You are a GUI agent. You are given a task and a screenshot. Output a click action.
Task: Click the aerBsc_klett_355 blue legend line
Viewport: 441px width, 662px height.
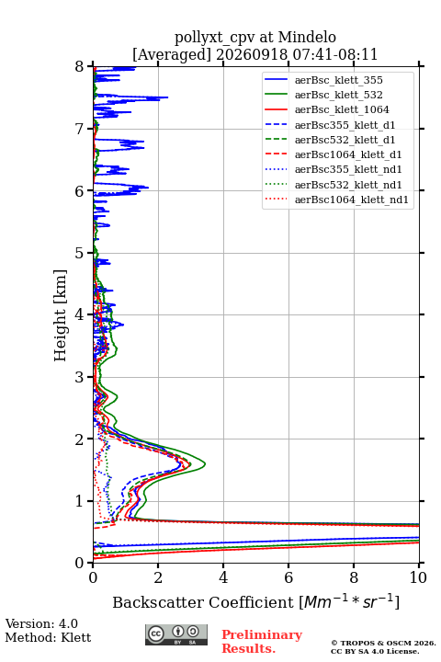[x=276, y=80]
